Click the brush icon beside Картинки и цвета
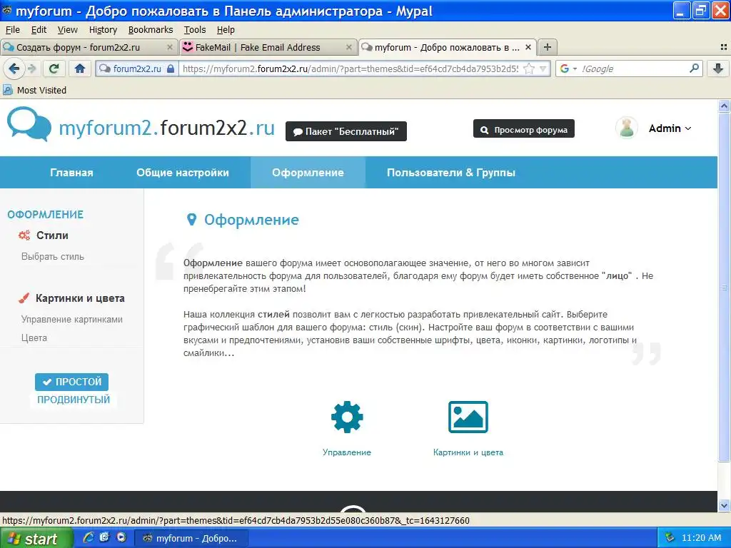Screen dimensions: 731x548 pos(24,298)
